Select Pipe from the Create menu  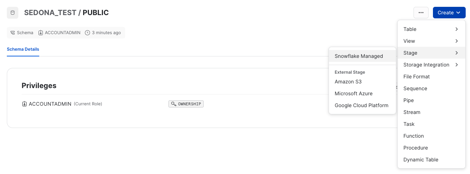click(x=408, y=100)
